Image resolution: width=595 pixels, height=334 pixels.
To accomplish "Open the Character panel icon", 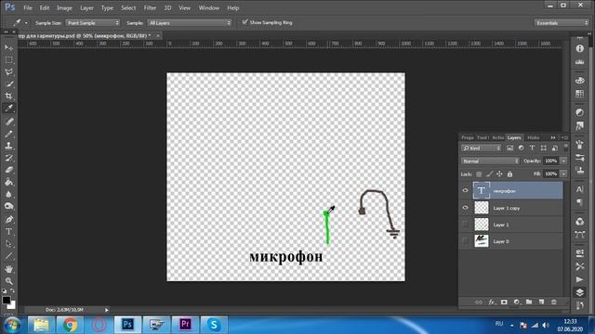I will click(x=579, y=189).
